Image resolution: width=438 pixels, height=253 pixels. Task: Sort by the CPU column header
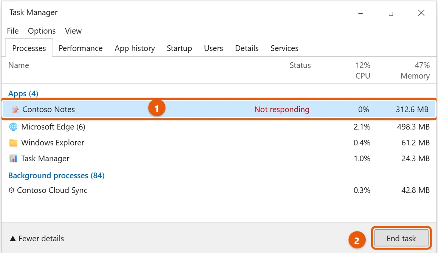tap(362, 70)
